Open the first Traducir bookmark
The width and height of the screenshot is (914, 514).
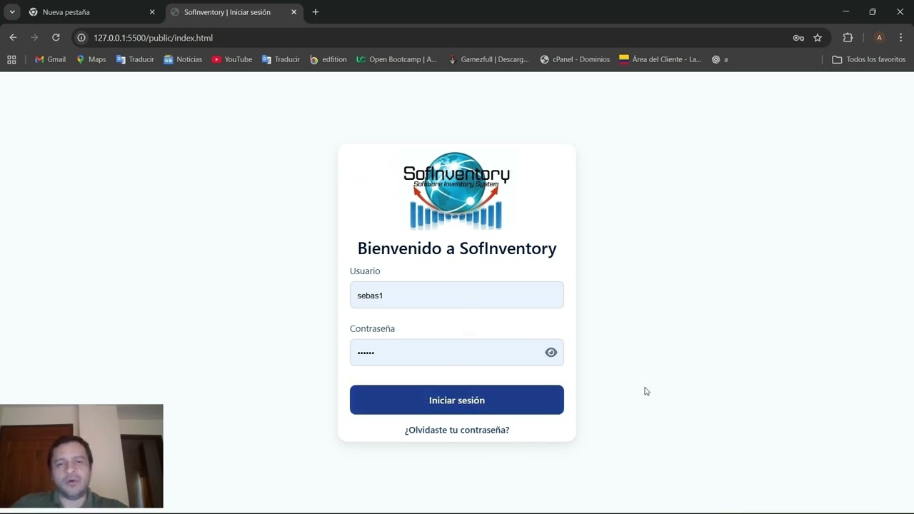tap(135, 59)
